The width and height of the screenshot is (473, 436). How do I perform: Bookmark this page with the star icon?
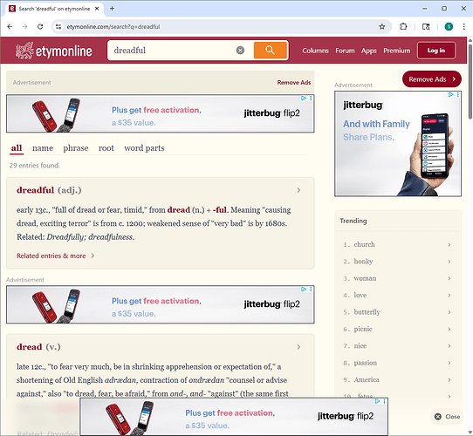point(382,26)
